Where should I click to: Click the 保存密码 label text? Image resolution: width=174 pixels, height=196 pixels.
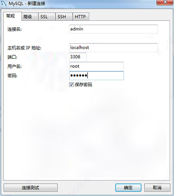84,85
